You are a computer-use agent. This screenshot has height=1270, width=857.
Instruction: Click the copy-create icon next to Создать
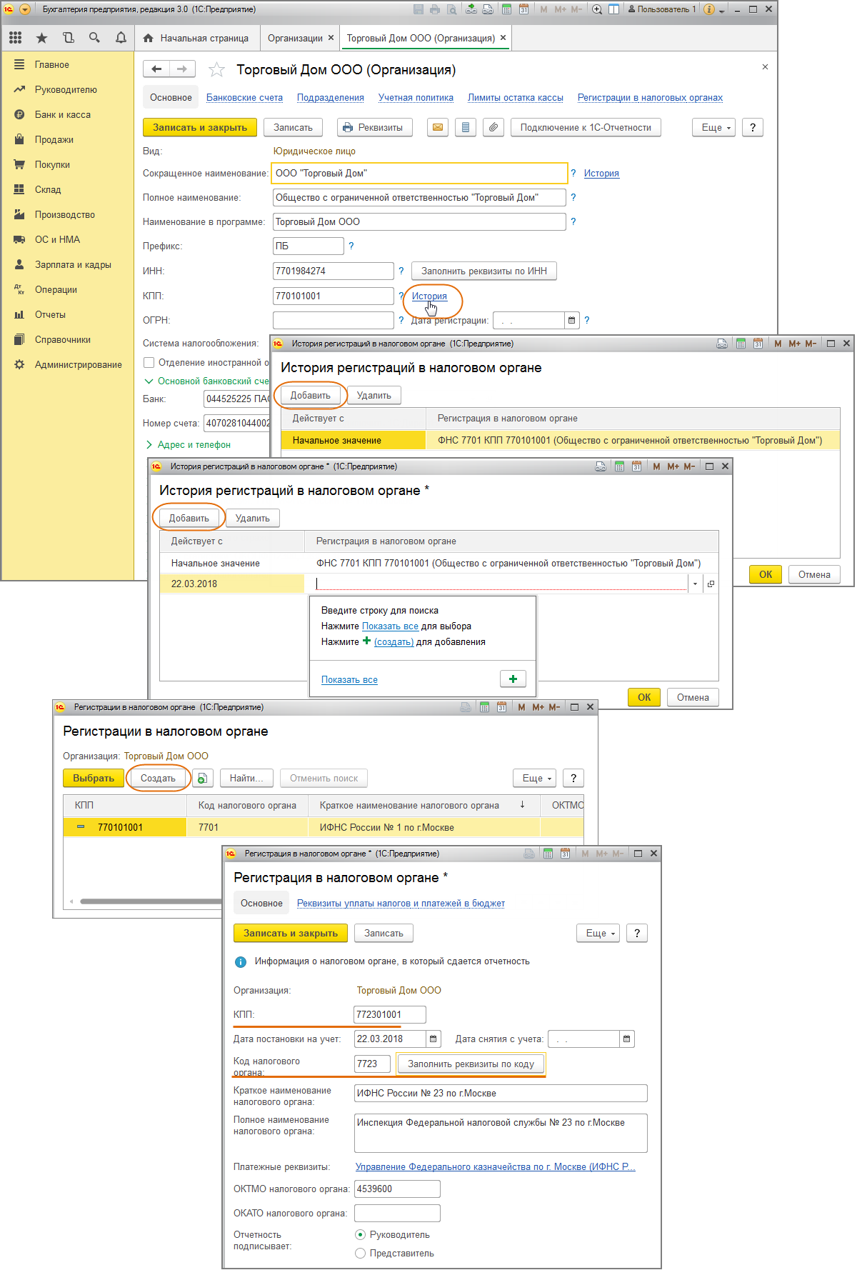pos(202,779)
